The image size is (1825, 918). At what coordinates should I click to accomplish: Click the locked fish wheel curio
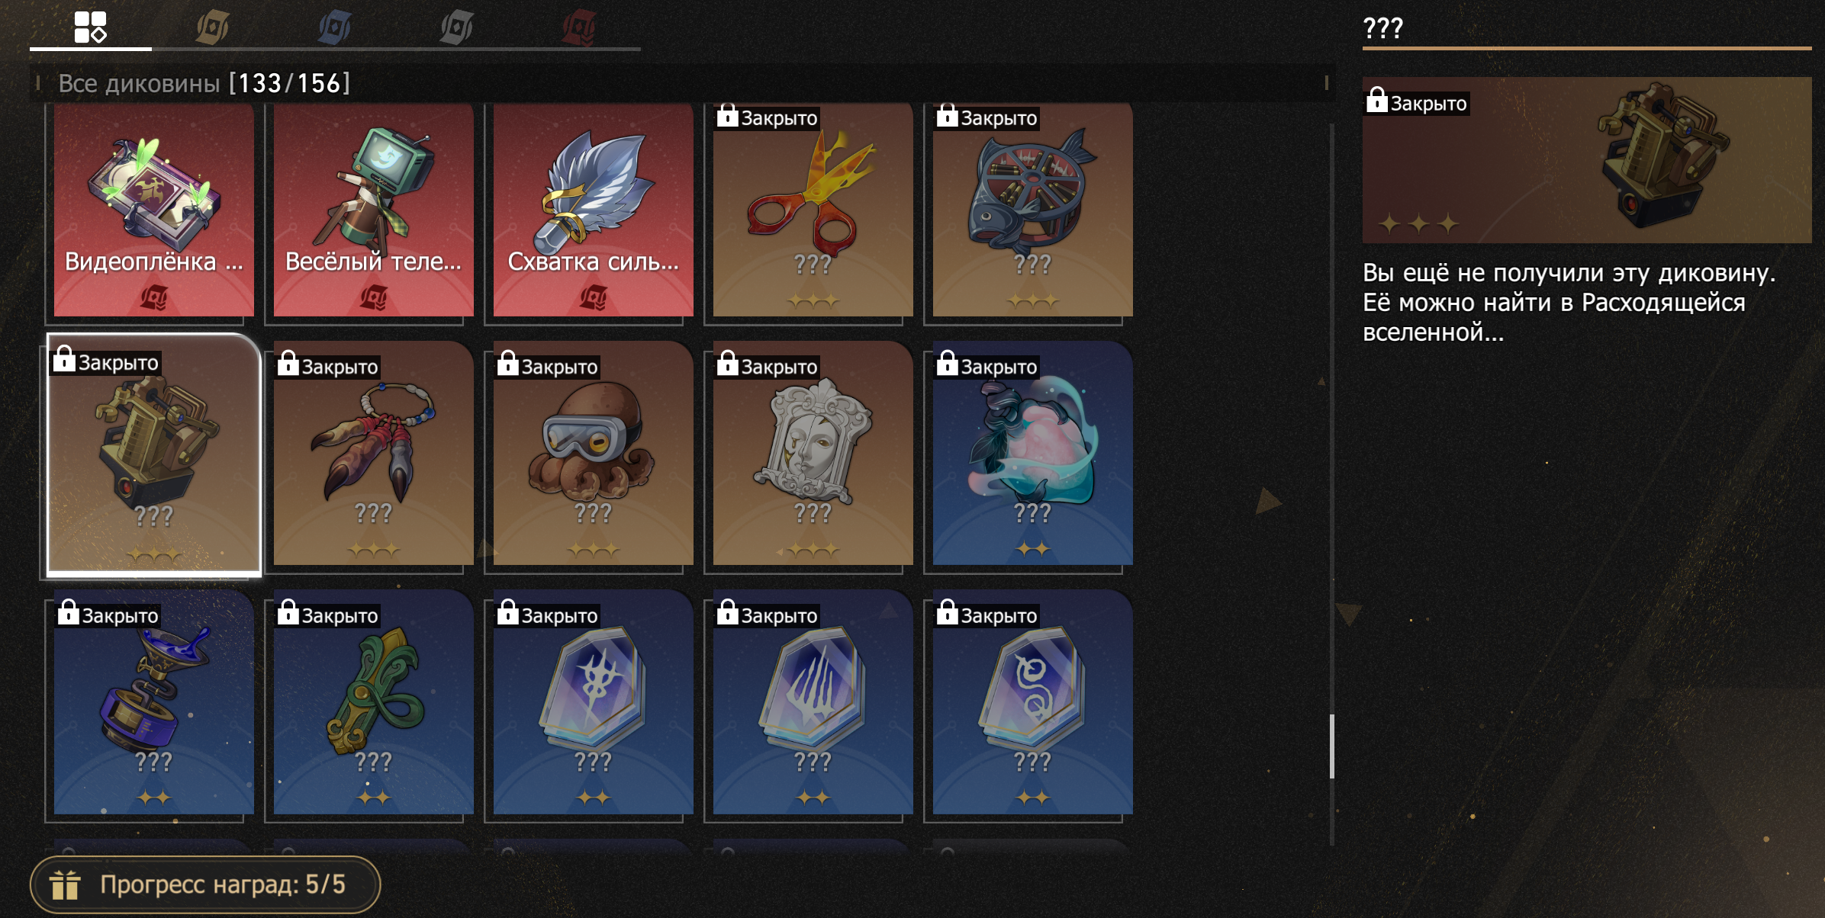[x=1032, y=209]
